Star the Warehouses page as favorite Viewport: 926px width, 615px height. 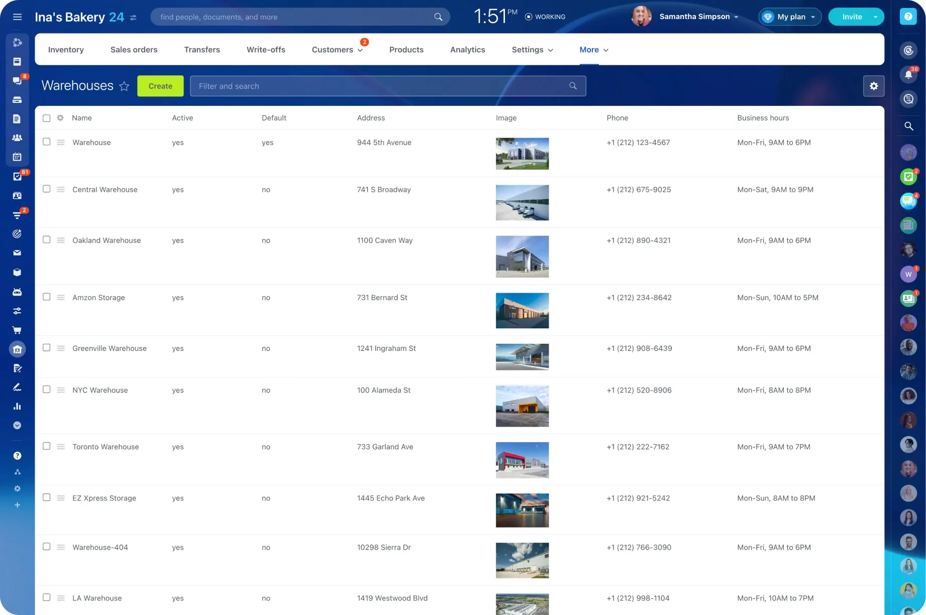coord(124,86)
